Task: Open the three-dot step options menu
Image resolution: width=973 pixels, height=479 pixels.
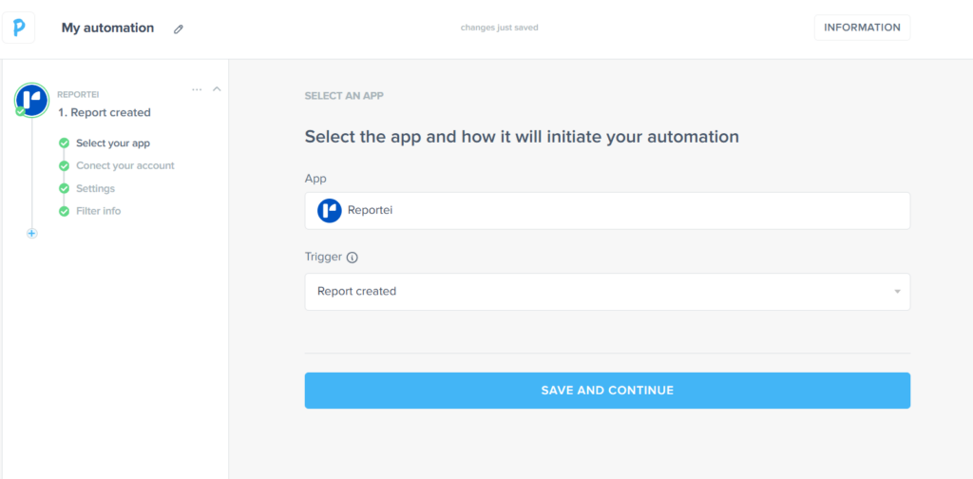Action: pyautogui.click(x=197, y=89)
